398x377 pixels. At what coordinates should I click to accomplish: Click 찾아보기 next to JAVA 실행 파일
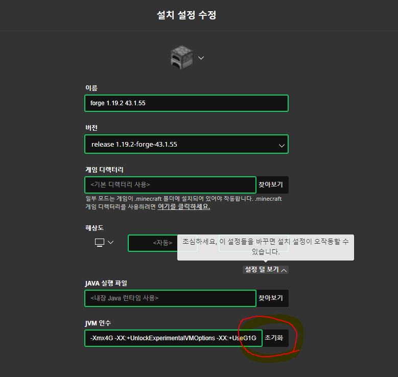pos(272,298)
